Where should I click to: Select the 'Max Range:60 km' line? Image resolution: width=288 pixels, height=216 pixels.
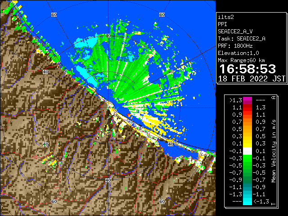(x=241, y=60)
